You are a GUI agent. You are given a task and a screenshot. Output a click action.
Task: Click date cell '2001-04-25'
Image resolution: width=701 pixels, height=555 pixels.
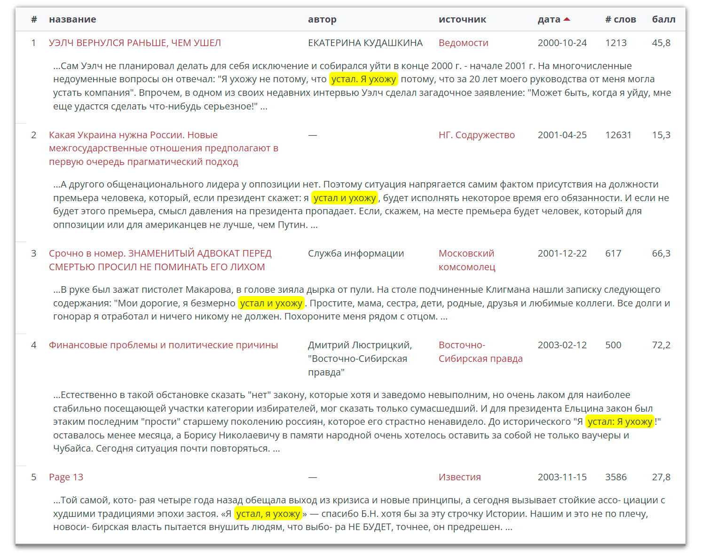coord(562,135)
